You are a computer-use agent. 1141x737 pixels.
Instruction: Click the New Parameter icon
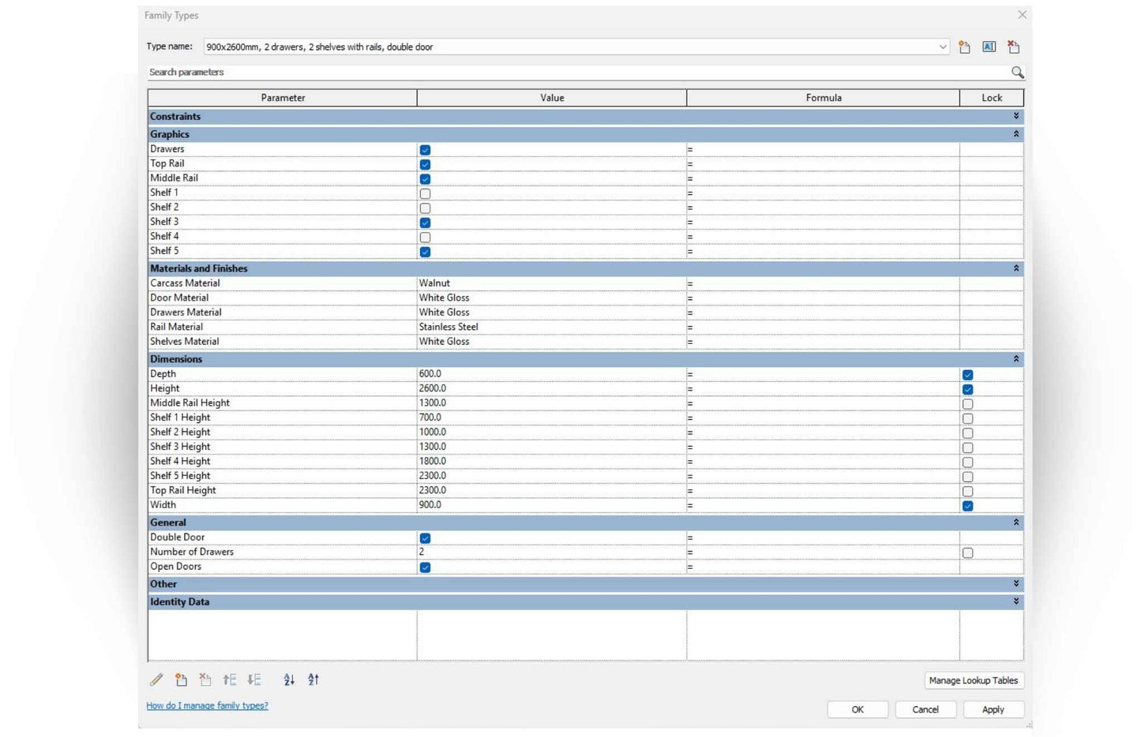181,680
